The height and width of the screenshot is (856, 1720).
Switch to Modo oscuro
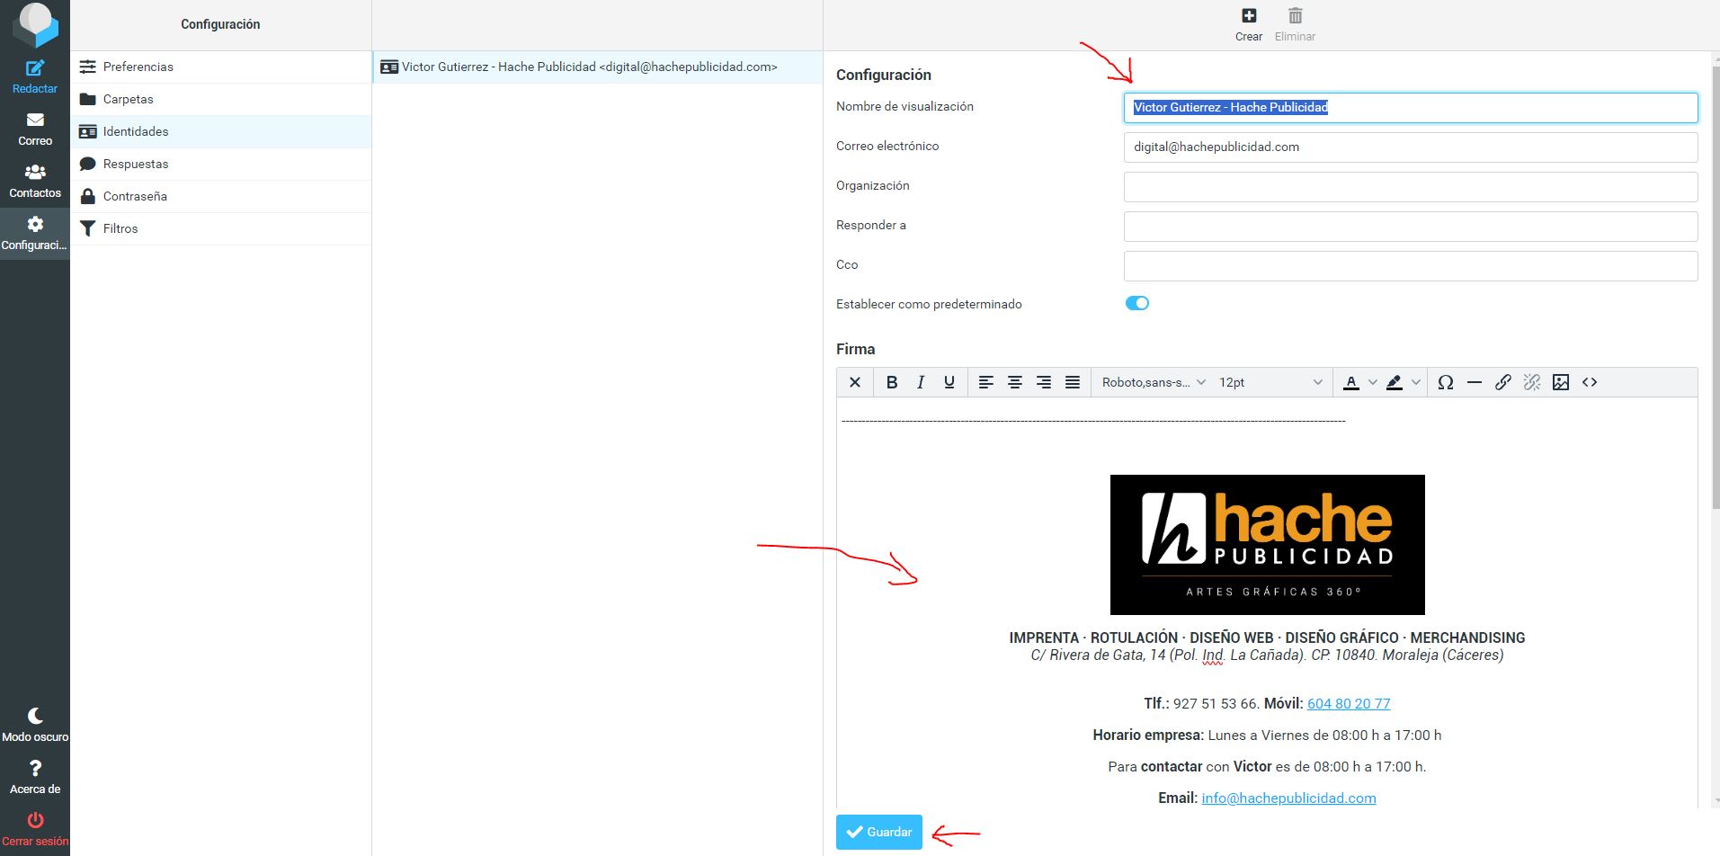[35, 725]
